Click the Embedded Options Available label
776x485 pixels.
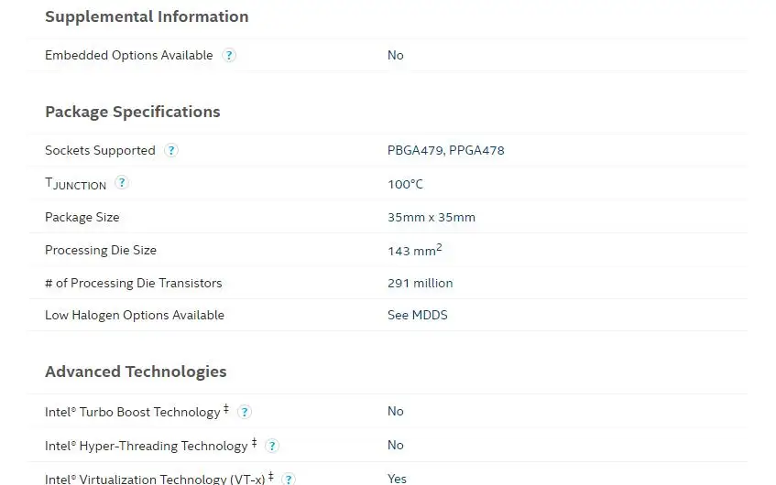pyautogui.click(x=128, y=56)
